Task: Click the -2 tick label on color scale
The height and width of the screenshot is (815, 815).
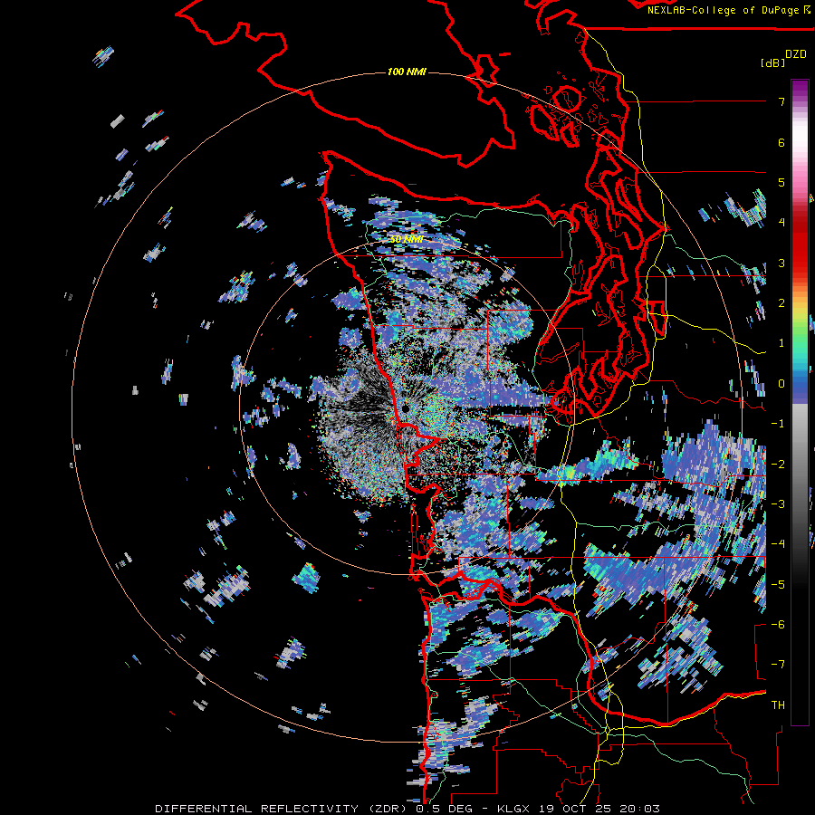Action: tap(778, 465)
